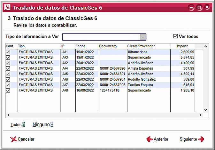
Task: Click the date 20/01/2022
Action: tap(85, 63)
